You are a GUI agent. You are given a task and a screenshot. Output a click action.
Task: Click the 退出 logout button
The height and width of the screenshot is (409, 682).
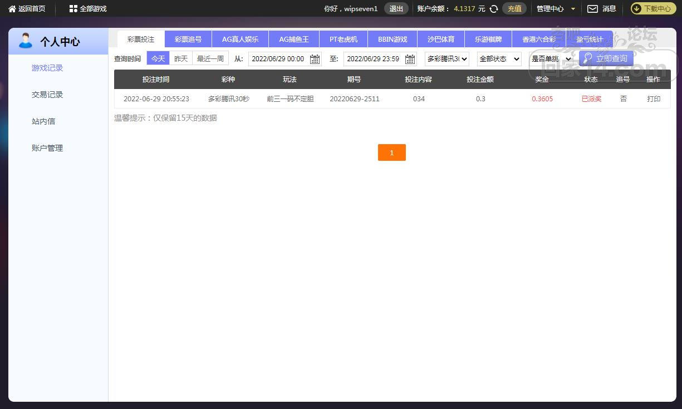click(396, 9)
